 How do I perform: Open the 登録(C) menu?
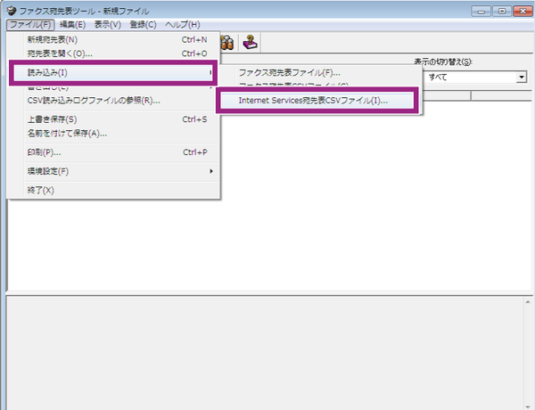(144, 24)
